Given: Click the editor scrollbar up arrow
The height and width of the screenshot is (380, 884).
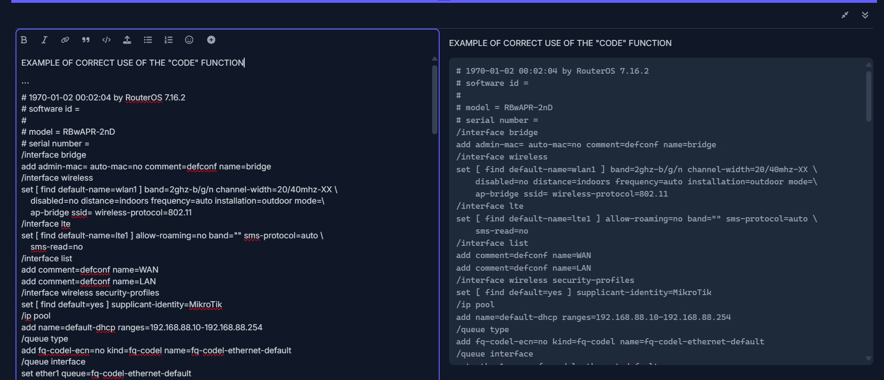Looking at the screenshot, I should click(x=434, y=59).
